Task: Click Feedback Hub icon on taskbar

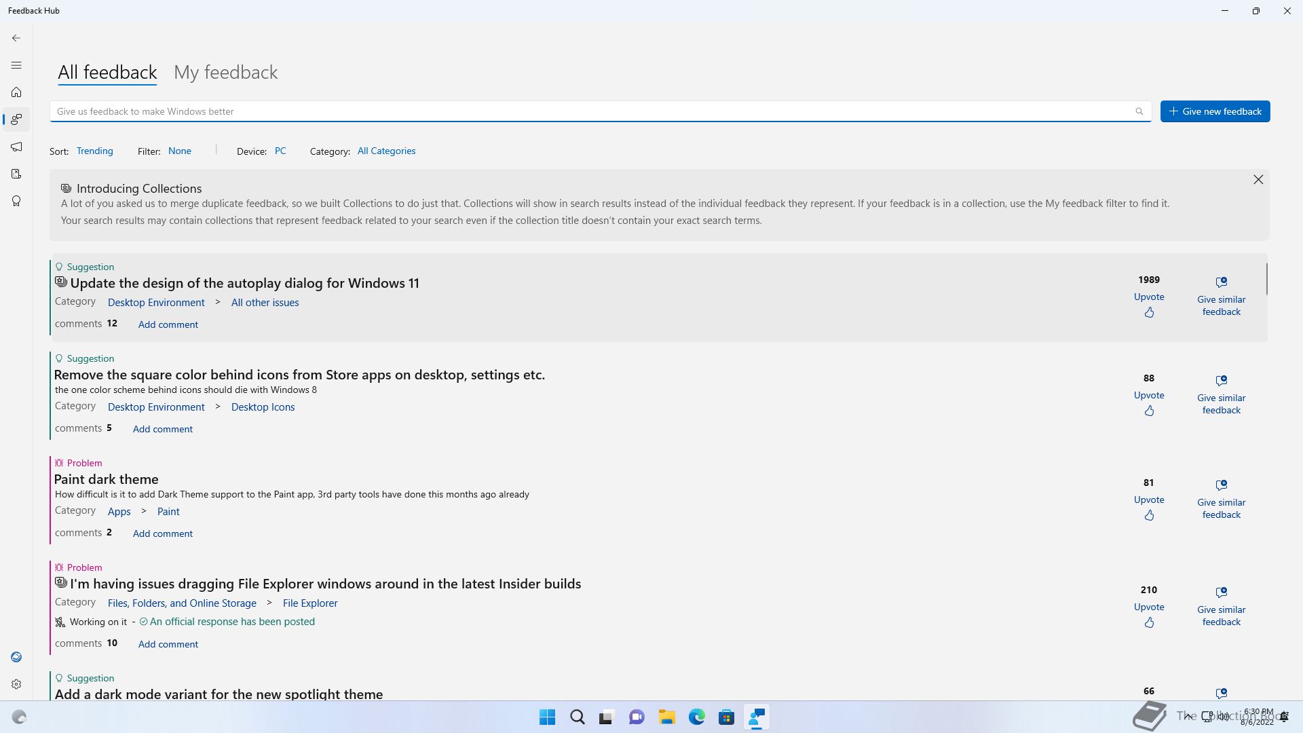Action: pyautogui.click(x=756, y=717)
